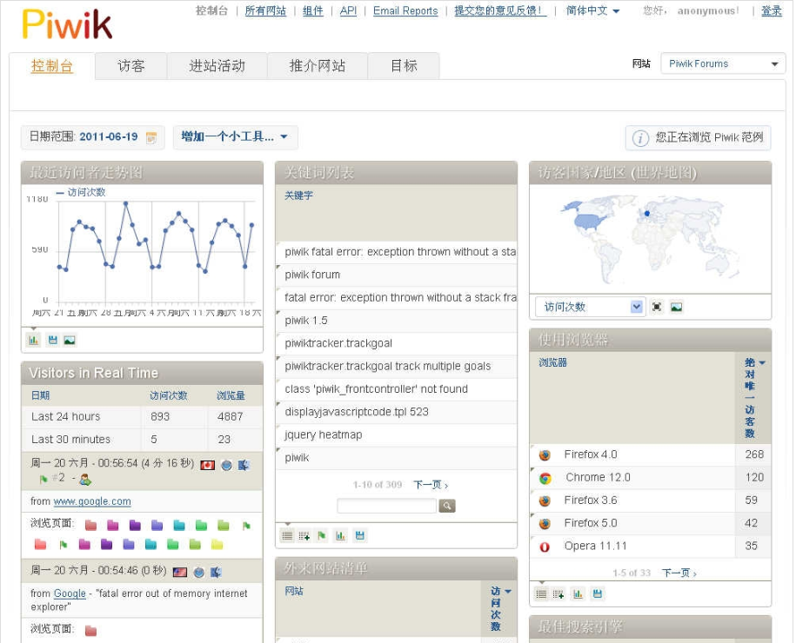
Task: Save keyword report with floppy disk icon
Action: [x=360, y=536]
